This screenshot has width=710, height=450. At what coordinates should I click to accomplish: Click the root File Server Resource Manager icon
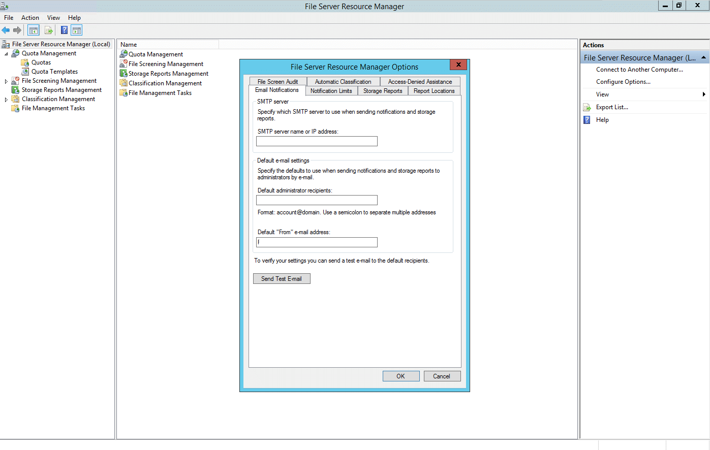[6, 44]
